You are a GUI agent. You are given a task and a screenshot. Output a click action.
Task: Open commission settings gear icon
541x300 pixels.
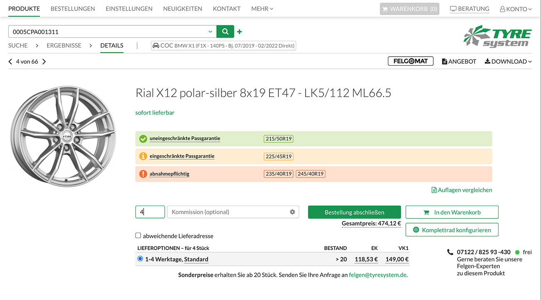[292, 212]
